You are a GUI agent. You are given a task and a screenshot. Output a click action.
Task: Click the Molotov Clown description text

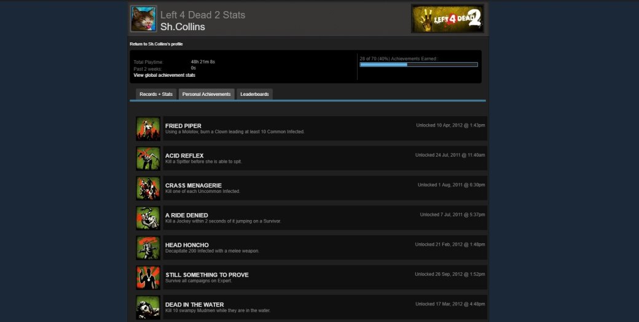tap(235, 132)
